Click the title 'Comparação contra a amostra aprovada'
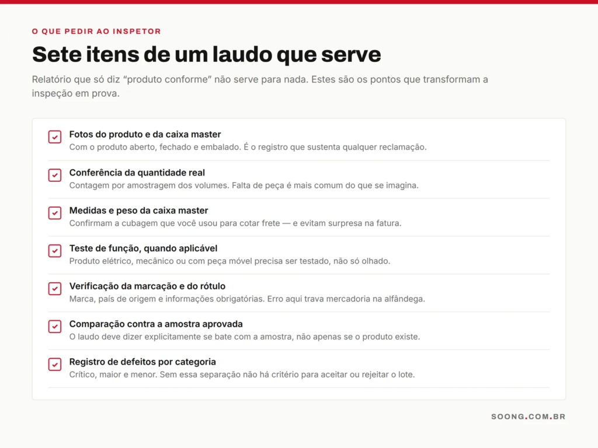The height and width of the screenshot is (448, 598). [155, 324]
